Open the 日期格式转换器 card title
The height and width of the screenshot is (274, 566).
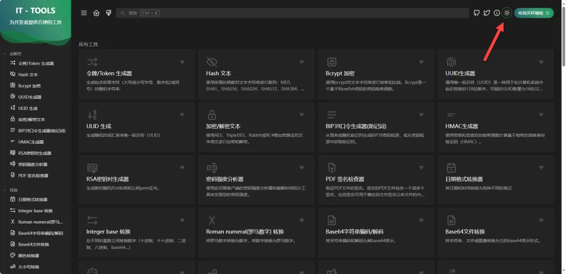tap(464, 179)
